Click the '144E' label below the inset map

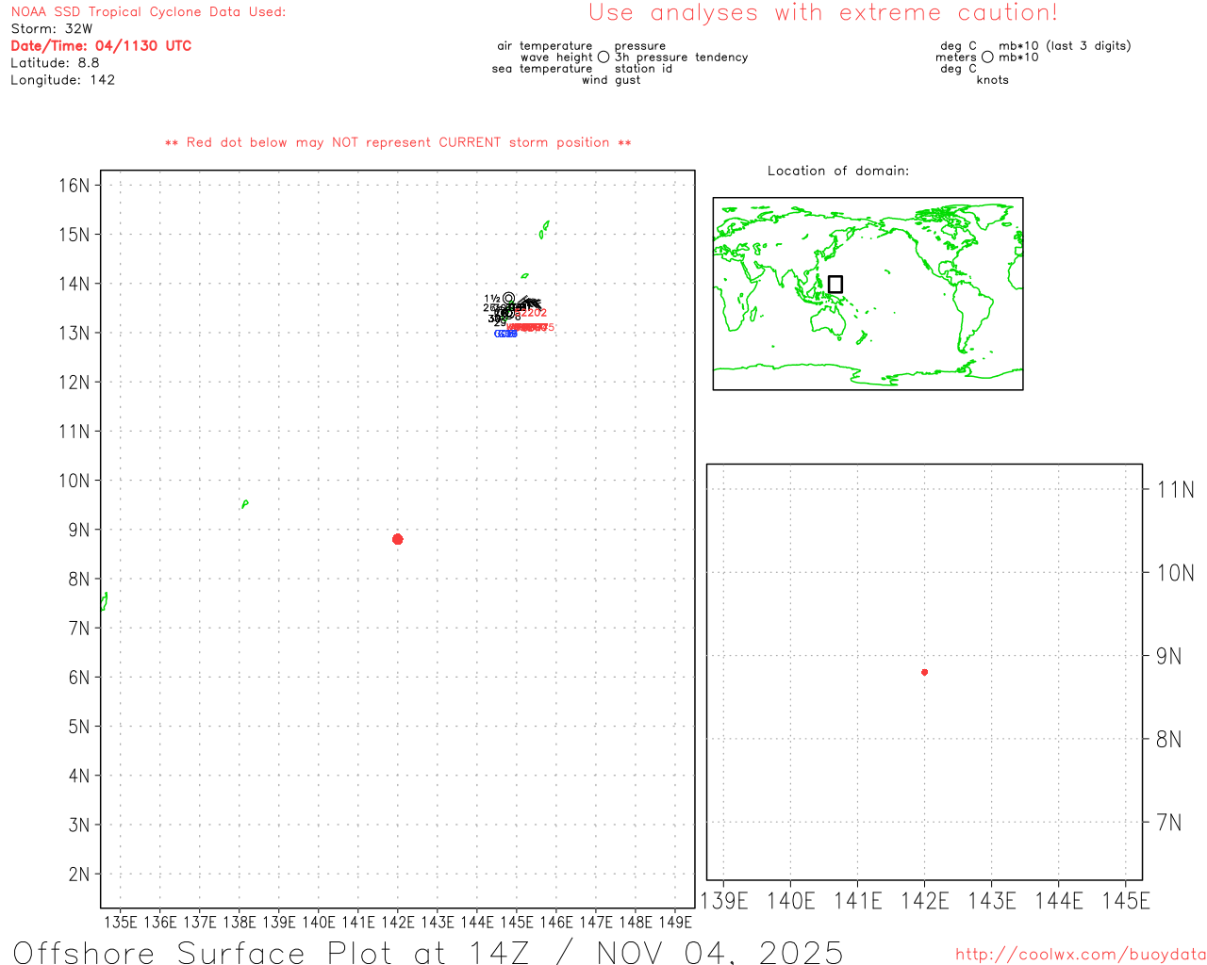click(x=1059, y=901)
